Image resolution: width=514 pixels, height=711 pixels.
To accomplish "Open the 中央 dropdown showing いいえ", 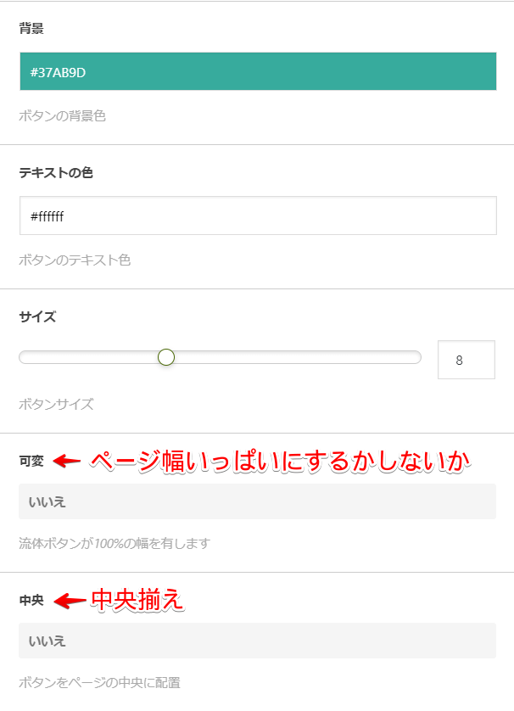I will 254,641.
